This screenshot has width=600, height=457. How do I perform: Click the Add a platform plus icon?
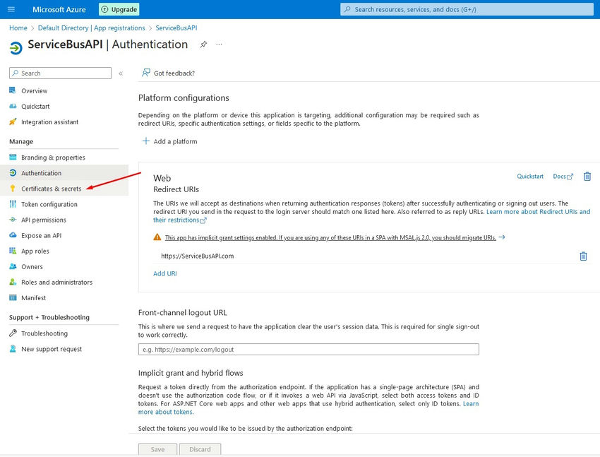pyautogui.click(x=146, y=141)
